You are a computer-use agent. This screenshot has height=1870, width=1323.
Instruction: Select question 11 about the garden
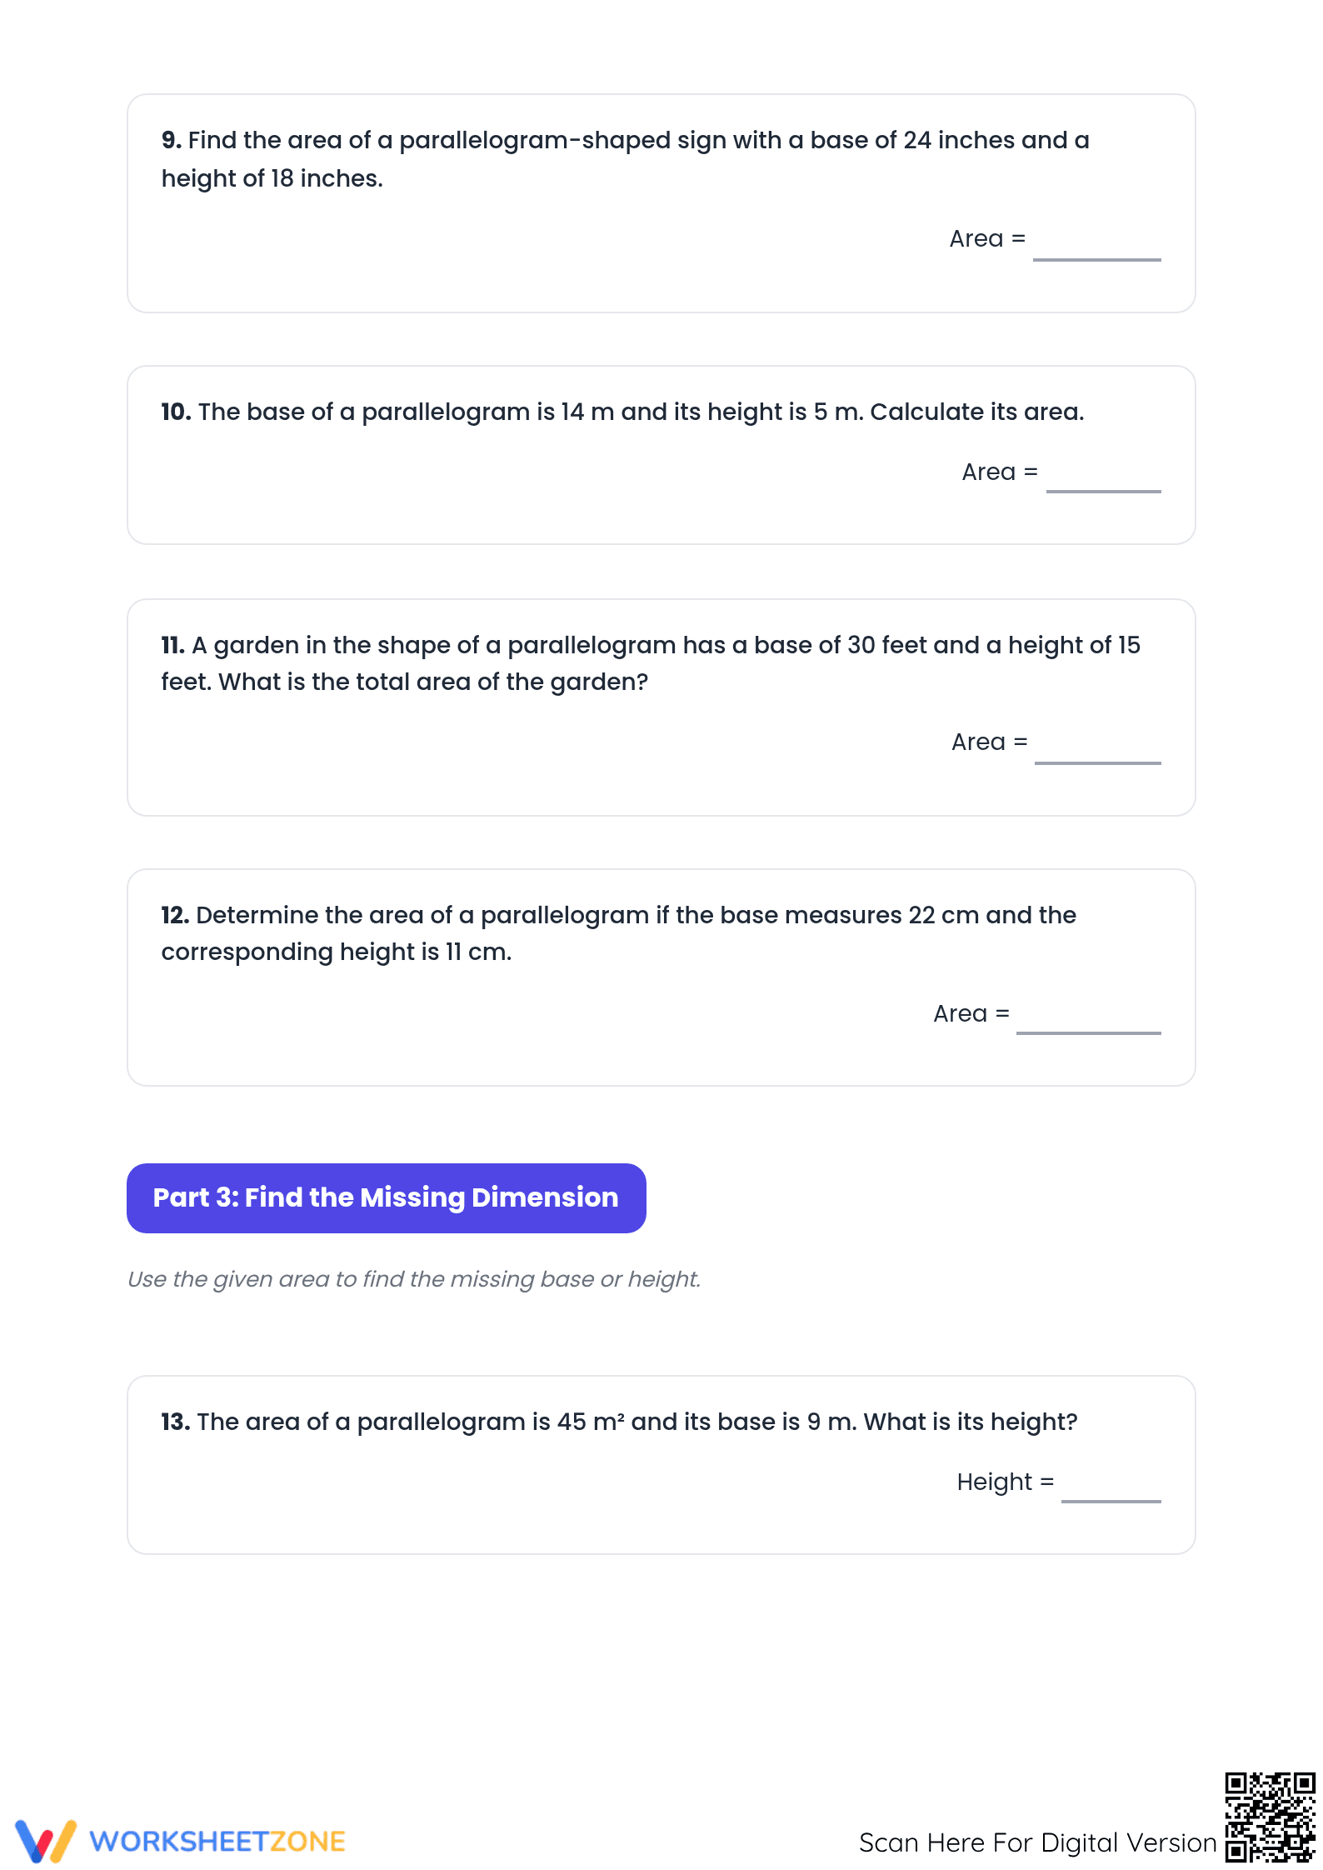coord(661,707)
